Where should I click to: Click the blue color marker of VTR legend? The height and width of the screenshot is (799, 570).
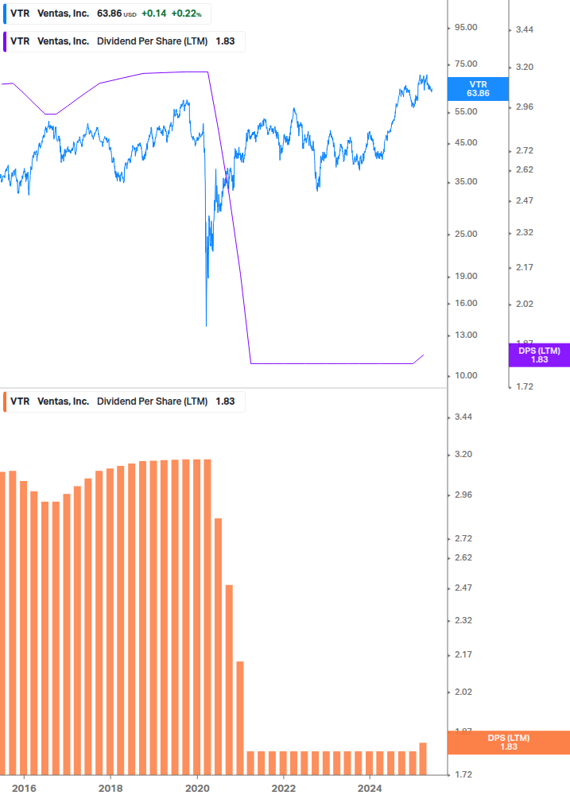(x=5, y=14)
